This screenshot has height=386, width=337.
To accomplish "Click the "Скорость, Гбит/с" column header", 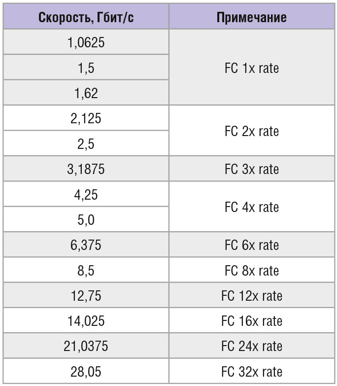I will [86, 18].
